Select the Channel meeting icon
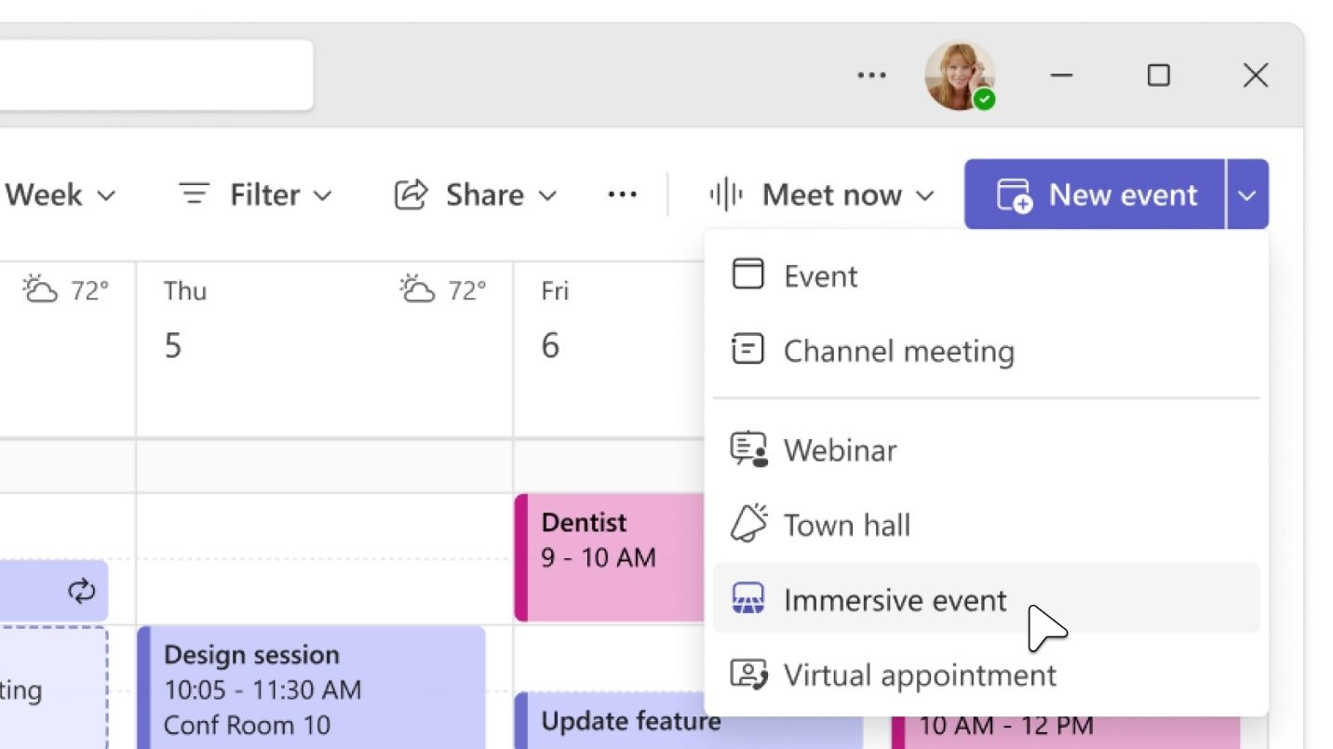The height and width of the screenshot is (749, 1333). [747, 351]
